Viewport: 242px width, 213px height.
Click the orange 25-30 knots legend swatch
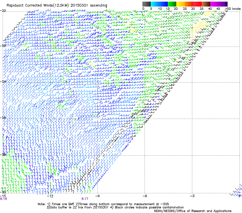[189, 4]
